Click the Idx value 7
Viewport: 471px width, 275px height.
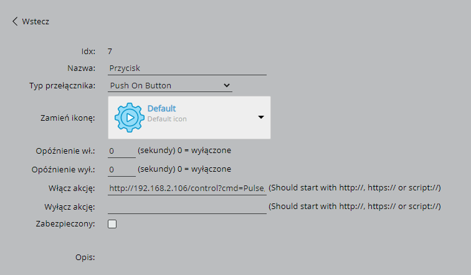click(110, 51)
